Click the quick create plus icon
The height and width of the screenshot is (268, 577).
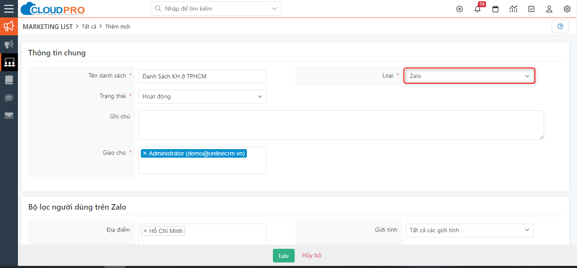pos(460,9)
